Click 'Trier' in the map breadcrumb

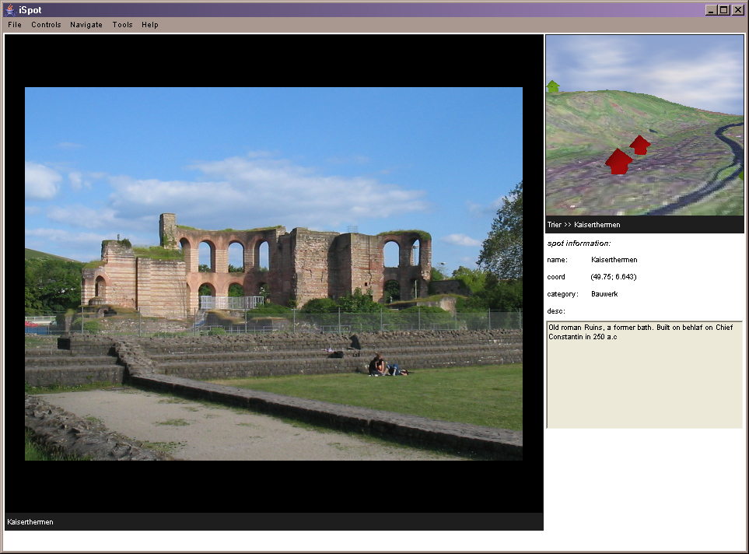[x=556, y=225]
